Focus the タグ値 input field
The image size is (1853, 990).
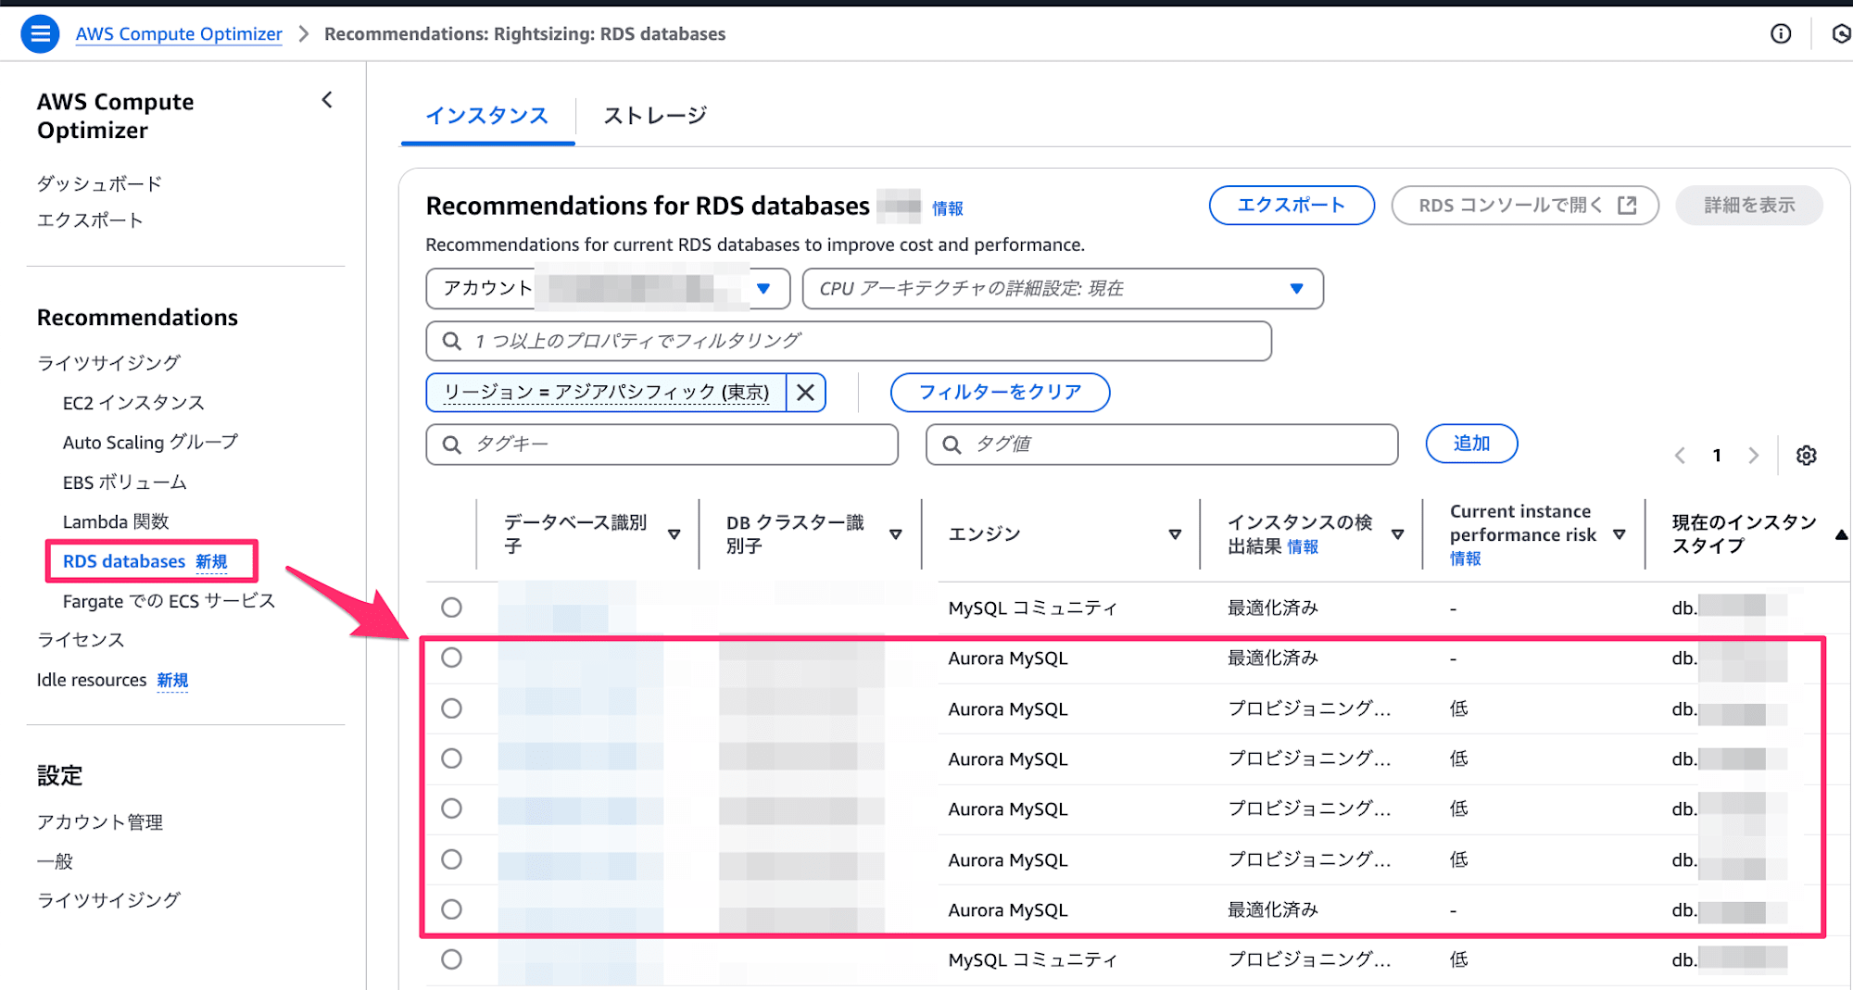tap(1162, 445)
